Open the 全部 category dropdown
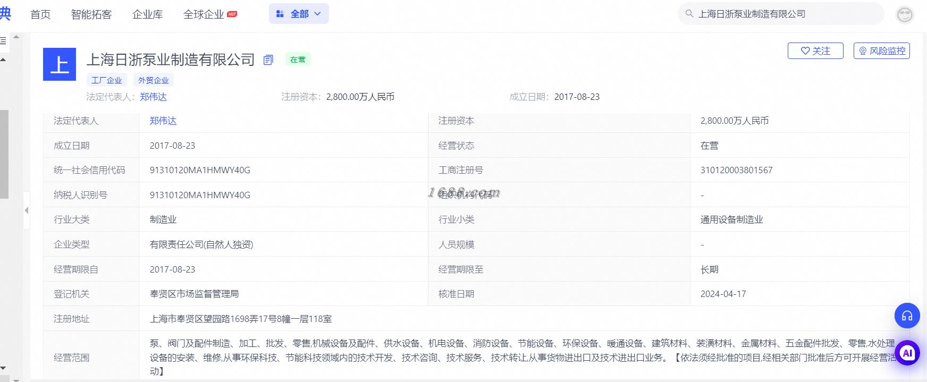The image size is (927, 382). 299,14
